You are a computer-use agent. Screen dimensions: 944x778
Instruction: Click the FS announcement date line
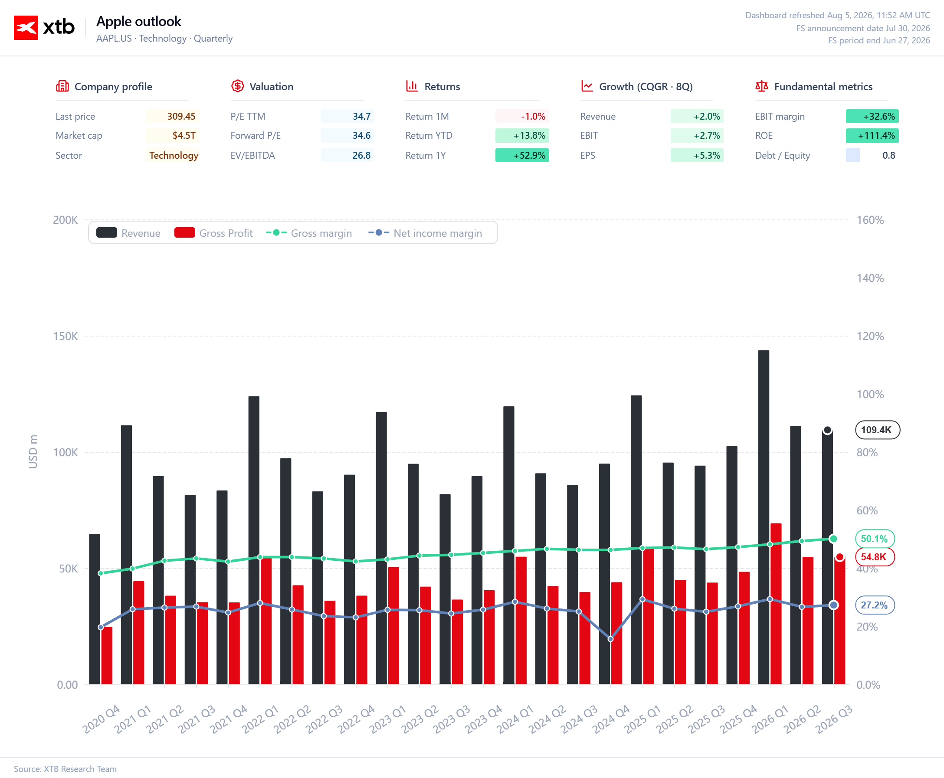[863, 28]
